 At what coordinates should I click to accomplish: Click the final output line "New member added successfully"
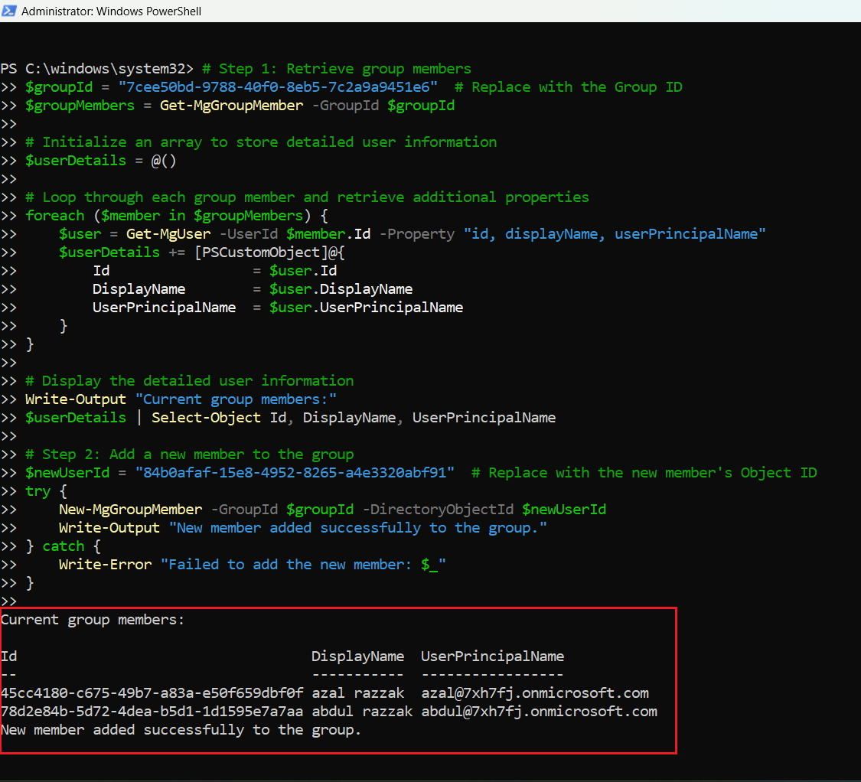181,730
